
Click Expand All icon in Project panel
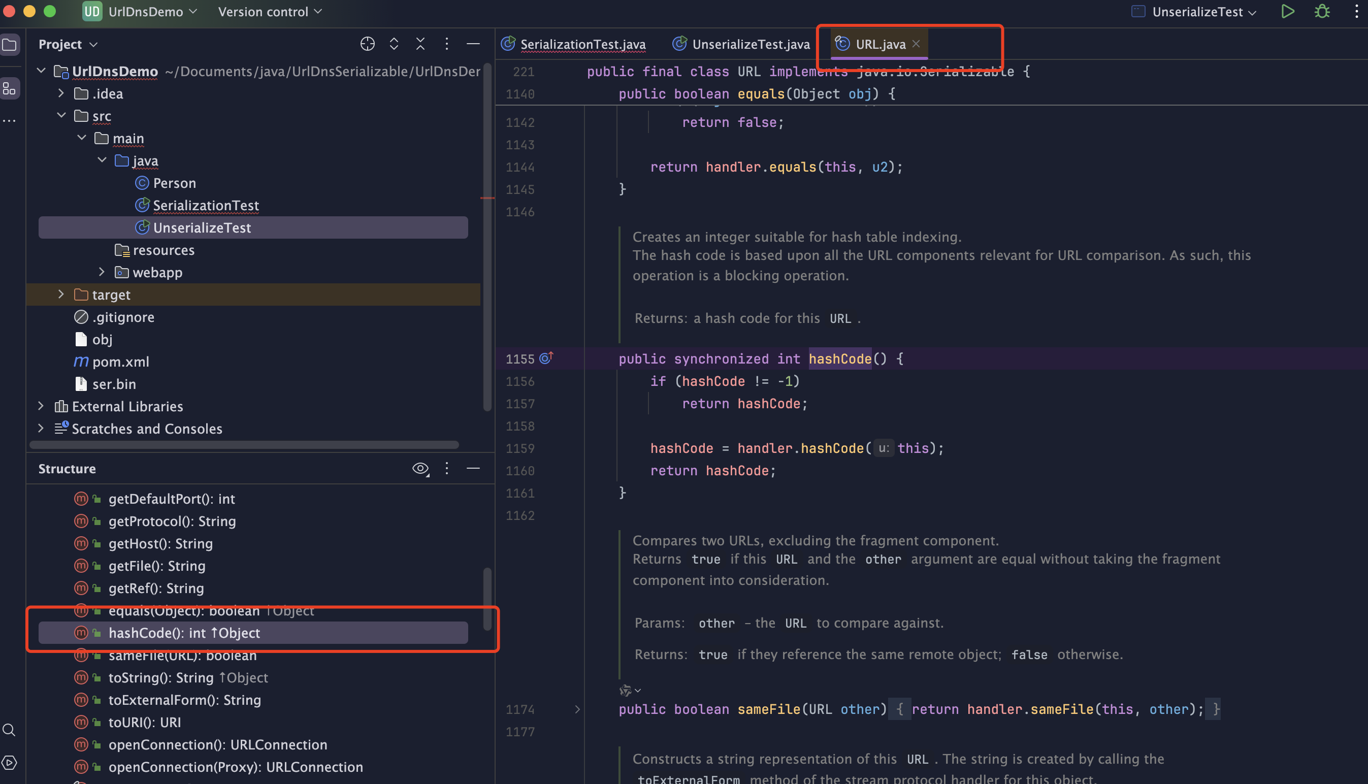coord(394,44)
